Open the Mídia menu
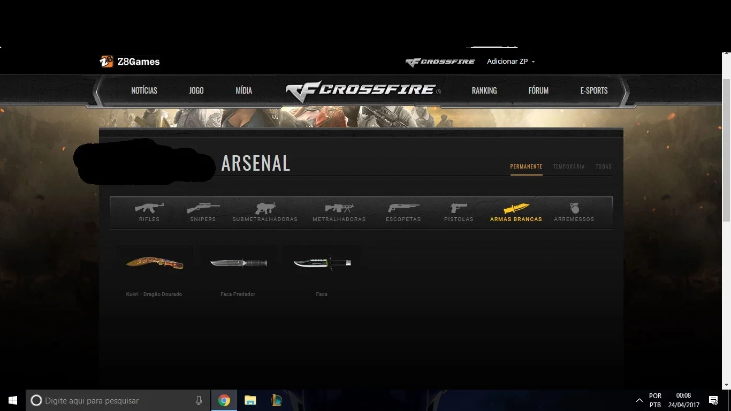Image resolution: width=731 pixels, height=411 pixels. pyautogui.click(x=243, y=90)
